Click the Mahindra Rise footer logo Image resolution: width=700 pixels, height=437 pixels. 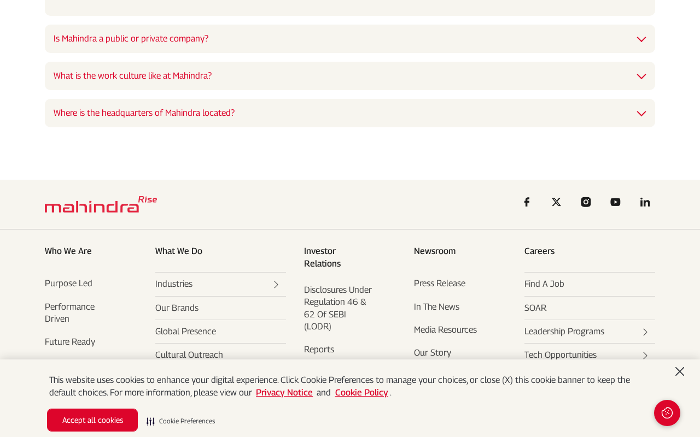pyautogui.click(x=101, y=204)
